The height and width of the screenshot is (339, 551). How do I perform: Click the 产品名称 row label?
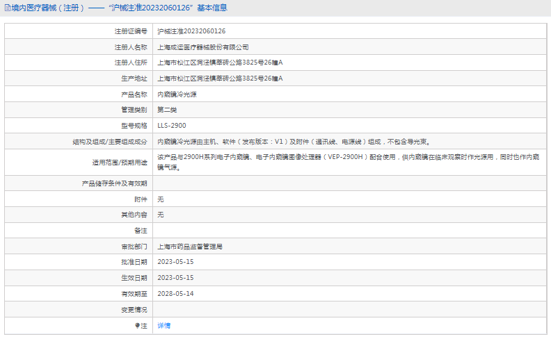[x=134, y=94]
